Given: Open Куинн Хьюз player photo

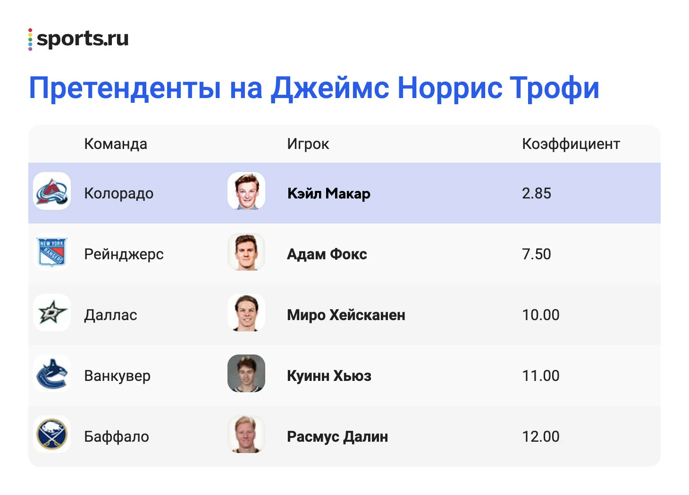Looking at the screenshot, I should pos(246,373).
